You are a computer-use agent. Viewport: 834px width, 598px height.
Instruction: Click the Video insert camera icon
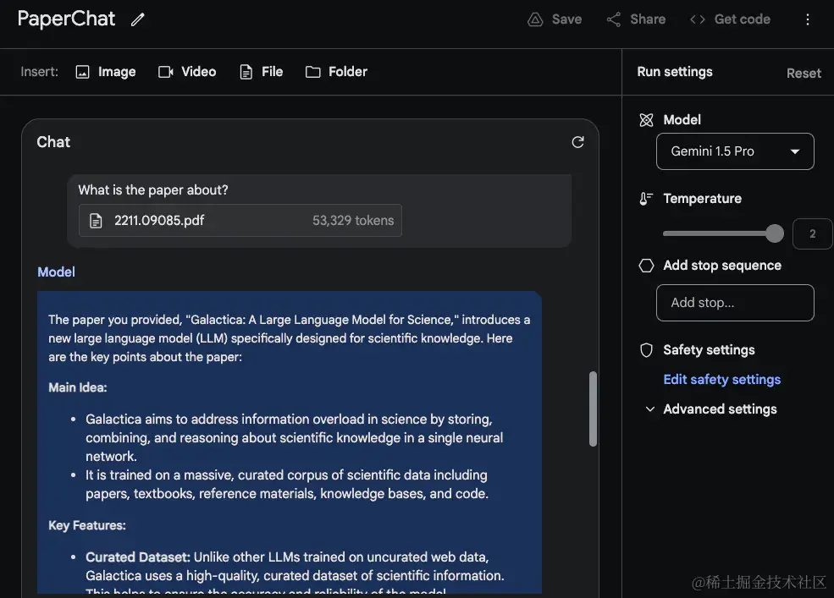pyautogui.click(x=165, y=72)
